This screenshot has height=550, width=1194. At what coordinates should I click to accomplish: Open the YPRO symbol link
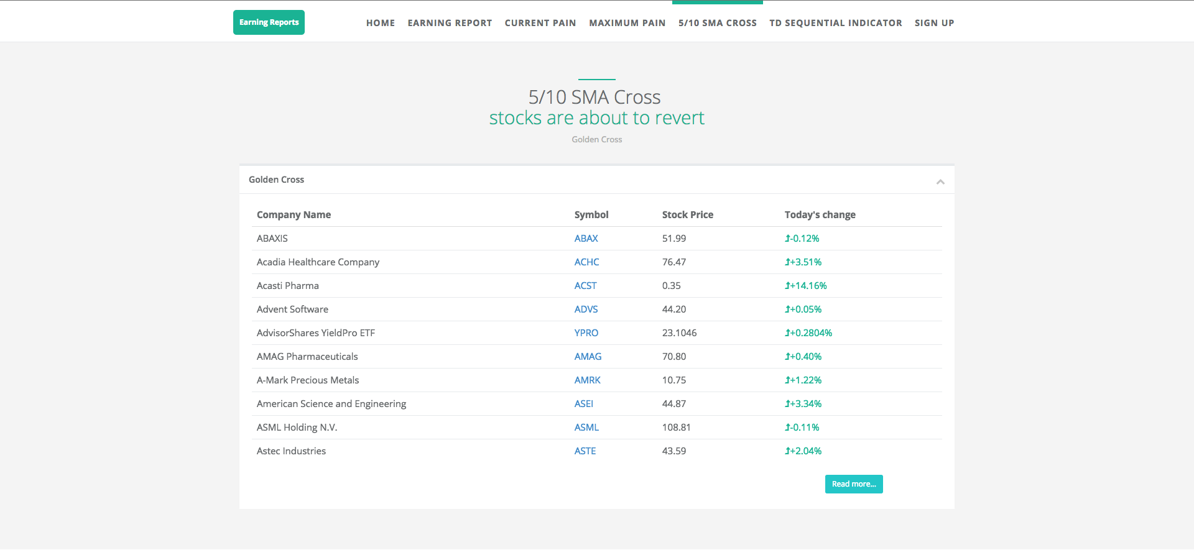(x=586, y=333)
